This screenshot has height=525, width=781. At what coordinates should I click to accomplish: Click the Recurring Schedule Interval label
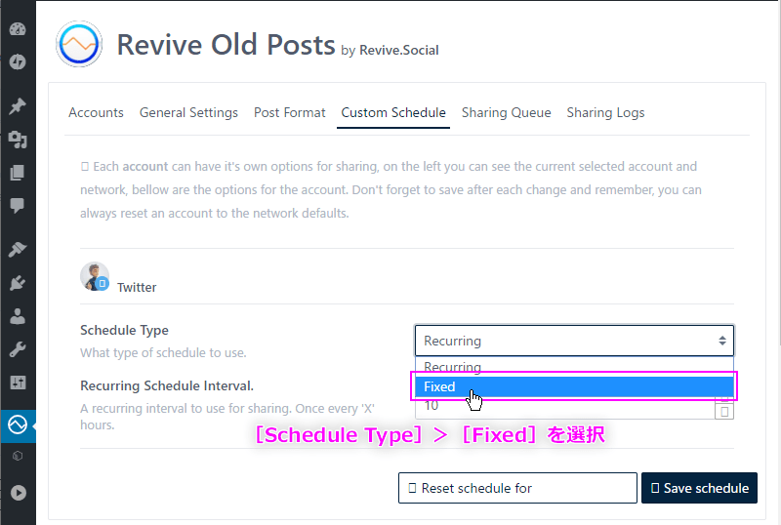167,386
